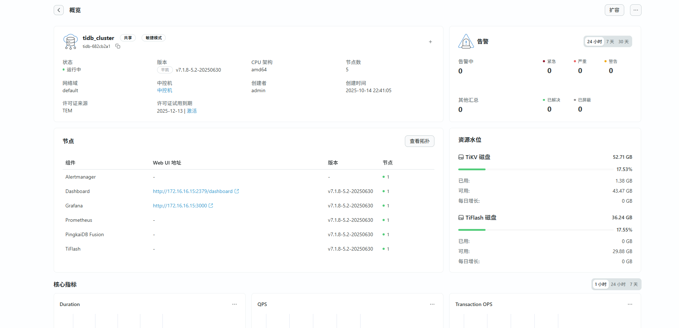Select 24 小时 for core metrics
The width and height of the screenshot is (679, 328).
coord(618,284)
